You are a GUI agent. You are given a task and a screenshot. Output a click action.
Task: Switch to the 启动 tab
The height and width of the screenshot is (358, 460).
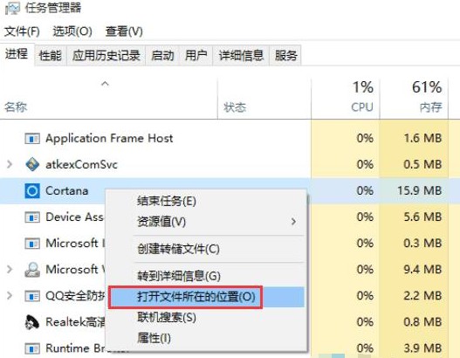coord(162,55)
